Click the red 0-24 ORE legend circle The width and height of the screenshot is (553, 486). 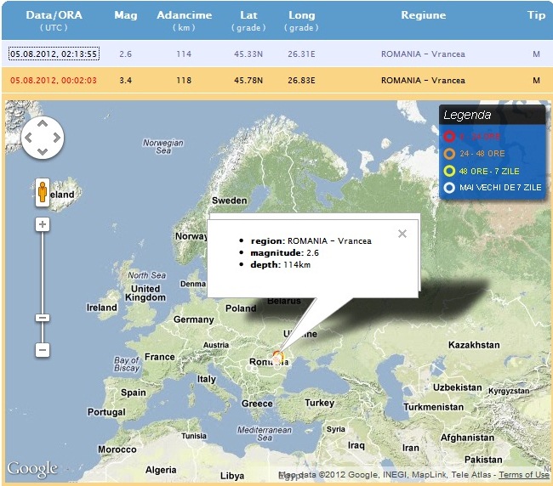pos(449,136)
